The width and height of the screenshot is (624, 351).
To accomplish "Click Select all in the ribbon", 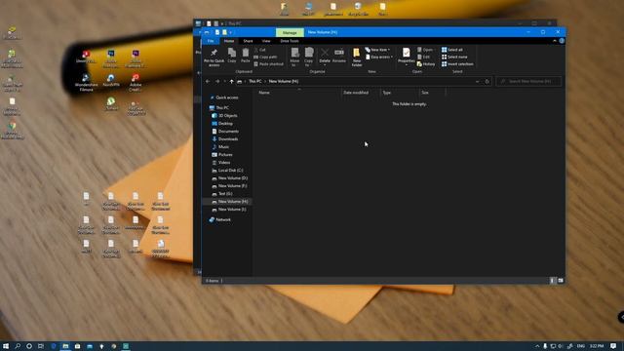I will click(452, 50).
